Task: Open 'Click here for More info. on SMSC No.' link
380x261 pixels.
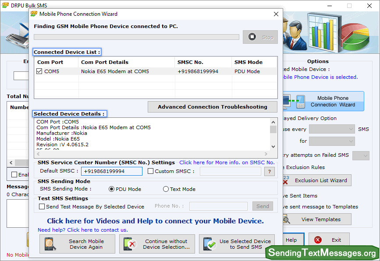Action: pos(227,162)
